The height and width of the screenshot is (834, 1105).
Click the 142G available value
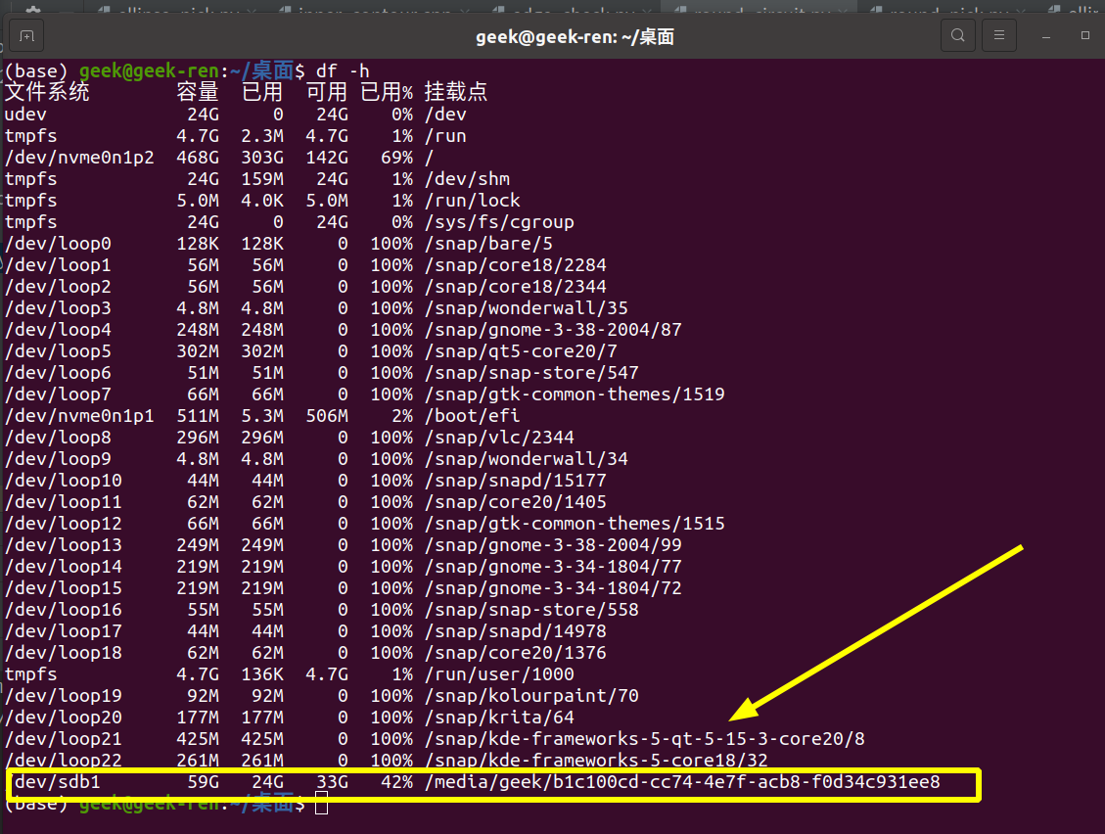click(x=327, y=158)
